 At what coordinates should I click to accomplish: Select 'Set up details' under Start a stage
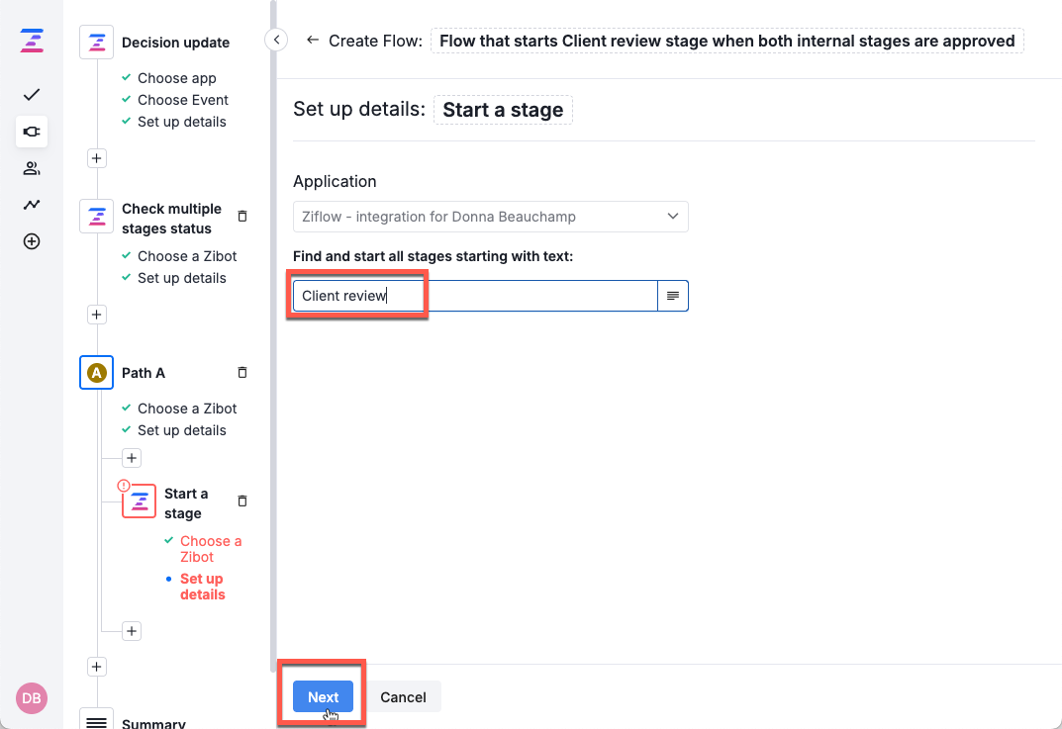point(202,587)
